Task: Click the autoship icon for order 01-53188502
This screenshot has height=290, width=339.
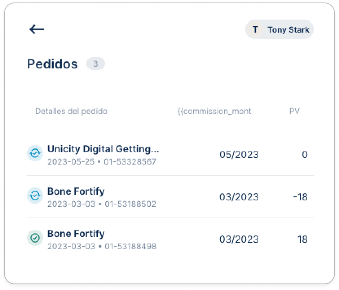Action: tap(35, 196)
